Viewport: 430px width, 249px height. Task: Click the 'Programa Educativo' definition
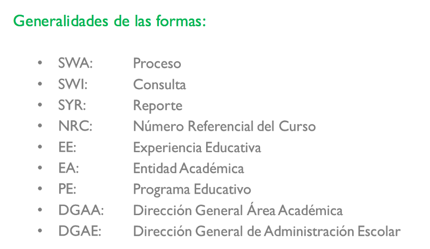tap(192, 189)
